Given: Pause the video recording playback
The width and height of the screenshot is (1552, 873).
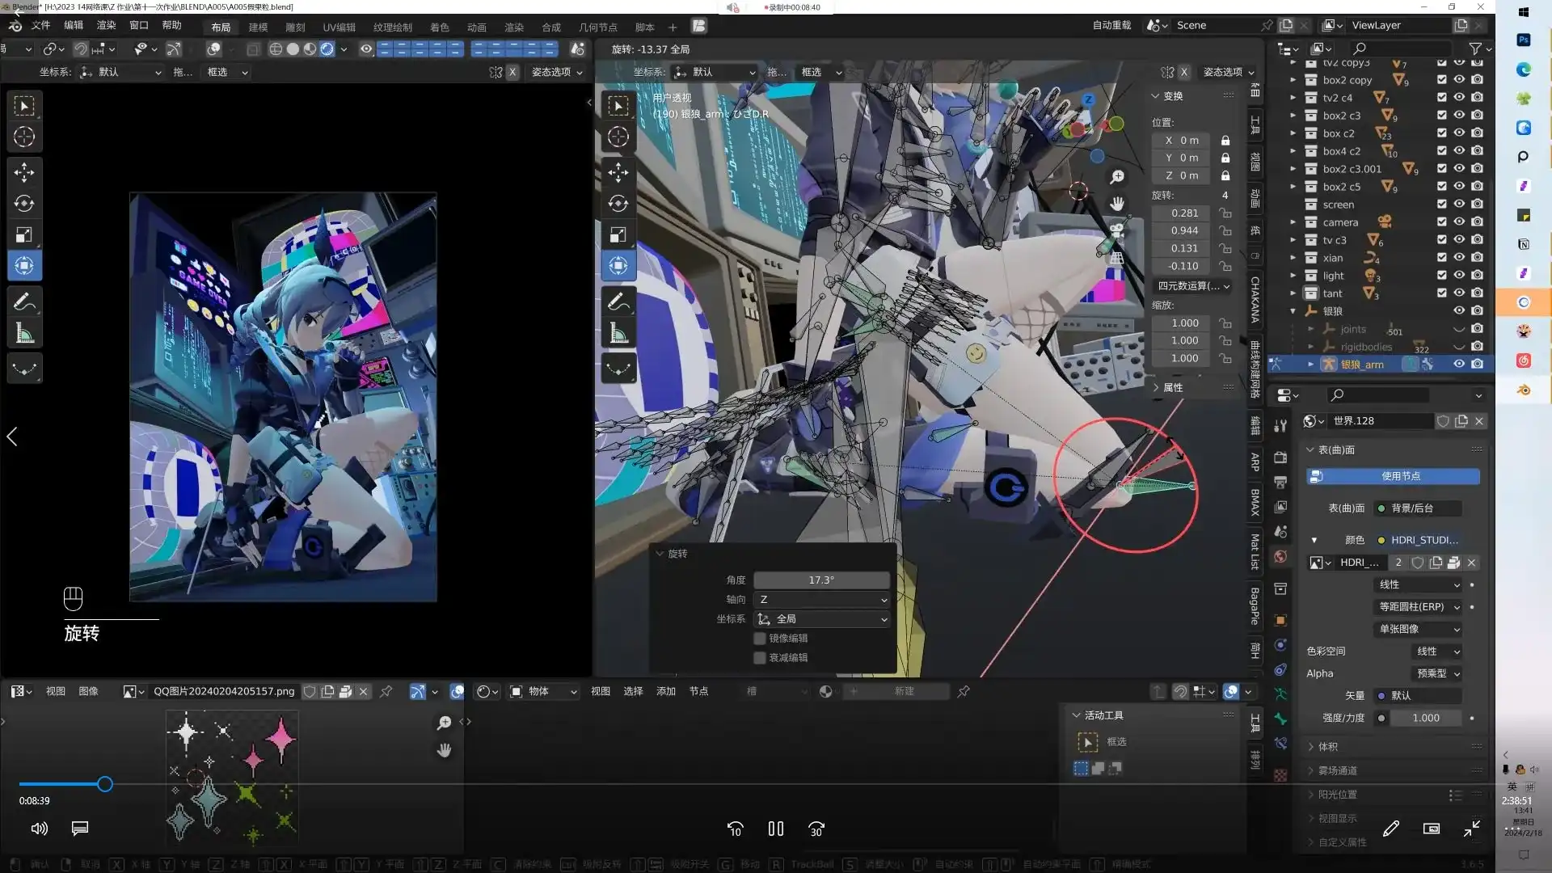Looking at the screenshot, I should pos(775,829).
